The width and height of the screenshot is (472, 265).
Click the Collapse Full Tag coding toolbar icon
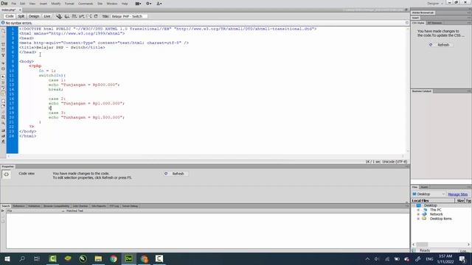[x=3, y=44]
